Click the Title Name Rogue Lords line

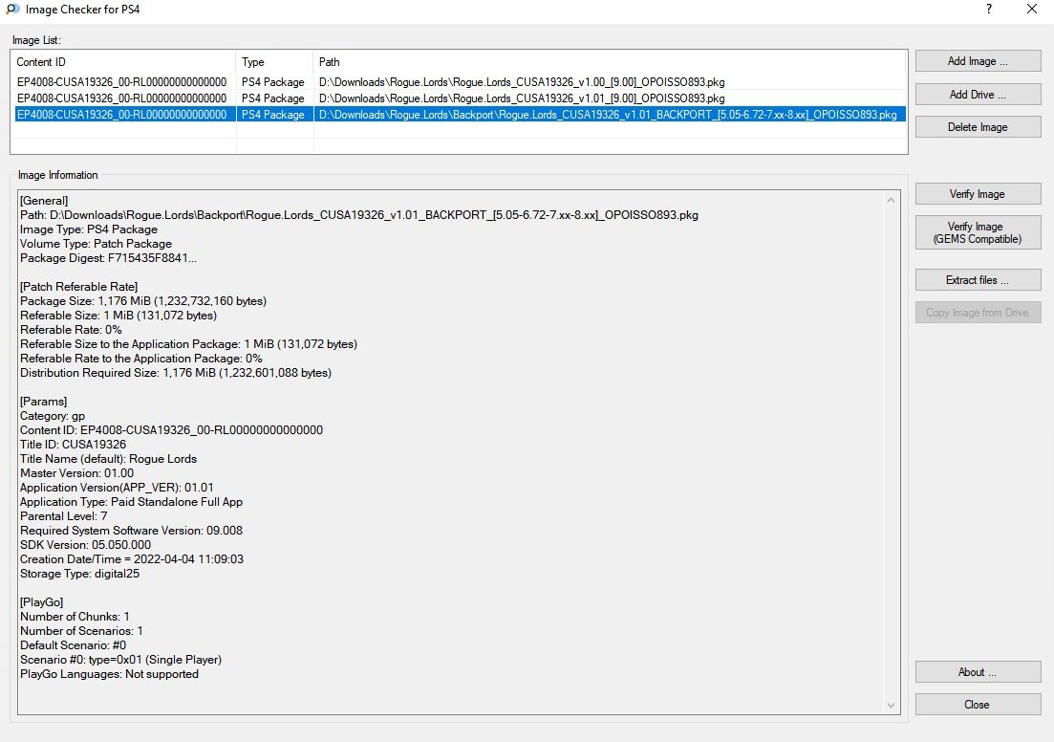108,459
